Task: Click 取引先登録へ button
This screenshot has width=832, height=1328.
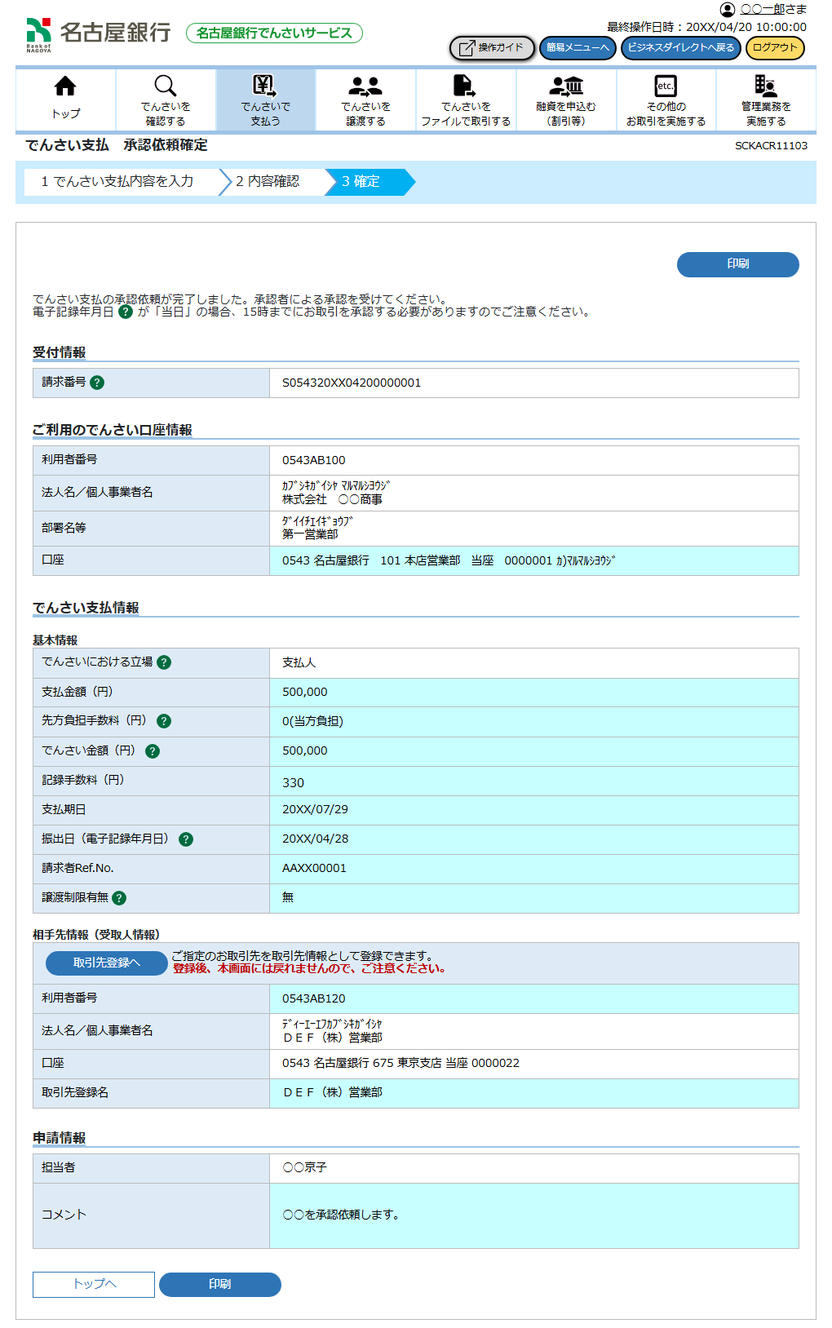Action: 107,963
